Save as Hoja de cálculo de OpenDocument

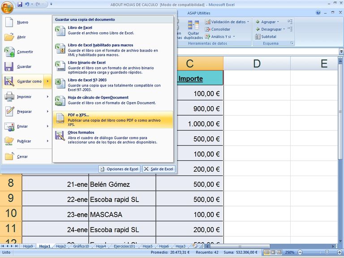click(x=113, y=102)
